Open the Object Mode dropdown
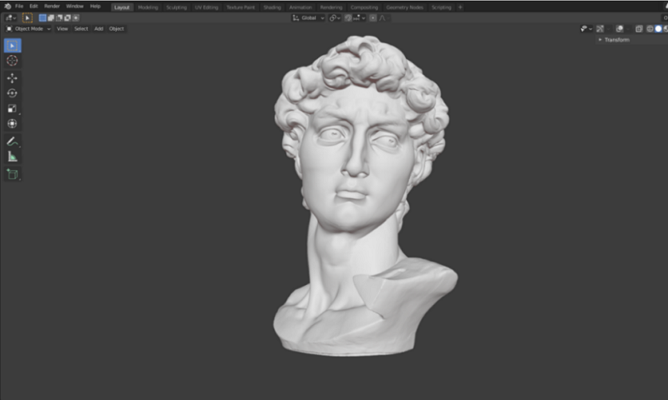 28,29
